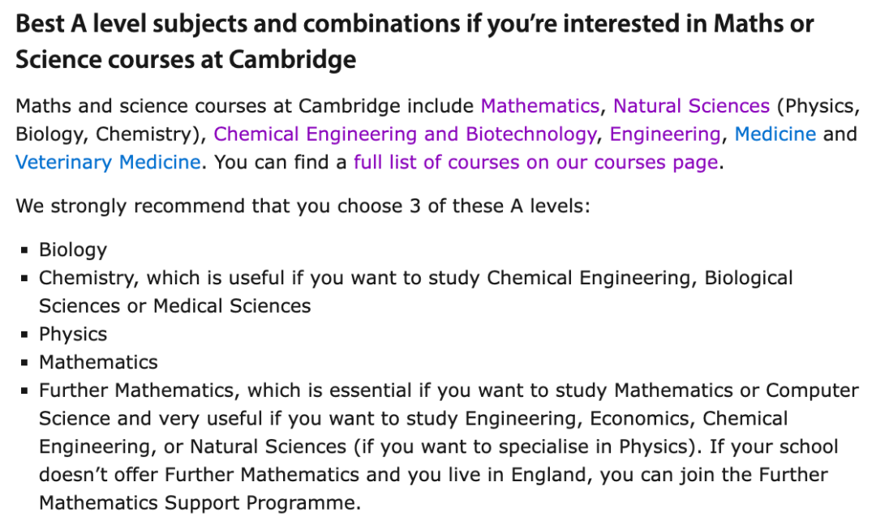Click the Best A level subjects heading
The image size is (876, 525).
click(414, 23)
